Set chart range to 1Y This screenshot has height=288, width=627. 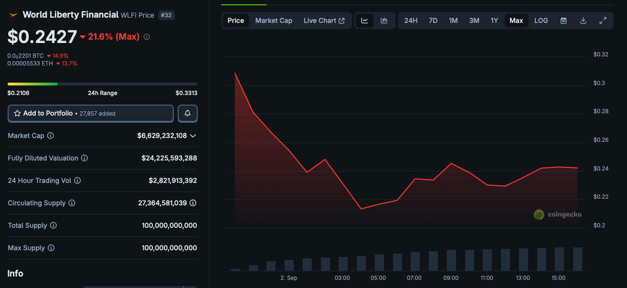click(x=494, y=21)
